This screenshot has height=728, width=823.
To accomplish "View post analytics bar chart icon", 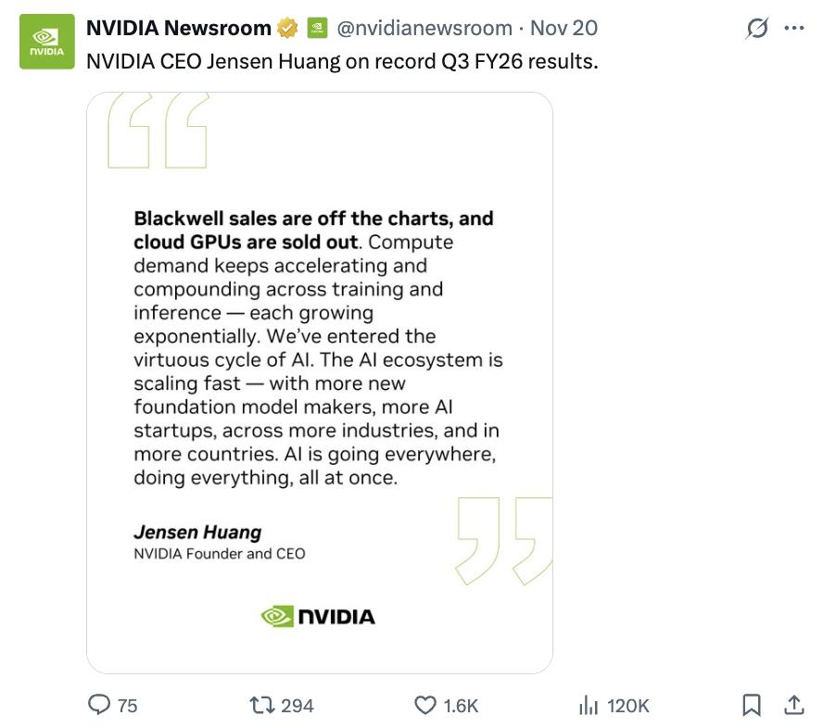I will pyautogui.click(x=588, y=706).
